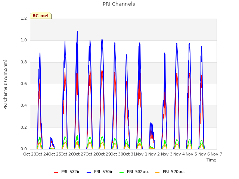The image size is (239, 179).
Task: Select the red PRI_532in legend swatch
Action: 56,172
